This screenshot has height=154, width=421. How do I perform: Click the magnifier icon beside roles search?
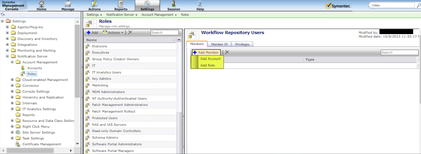coord(418,5)
